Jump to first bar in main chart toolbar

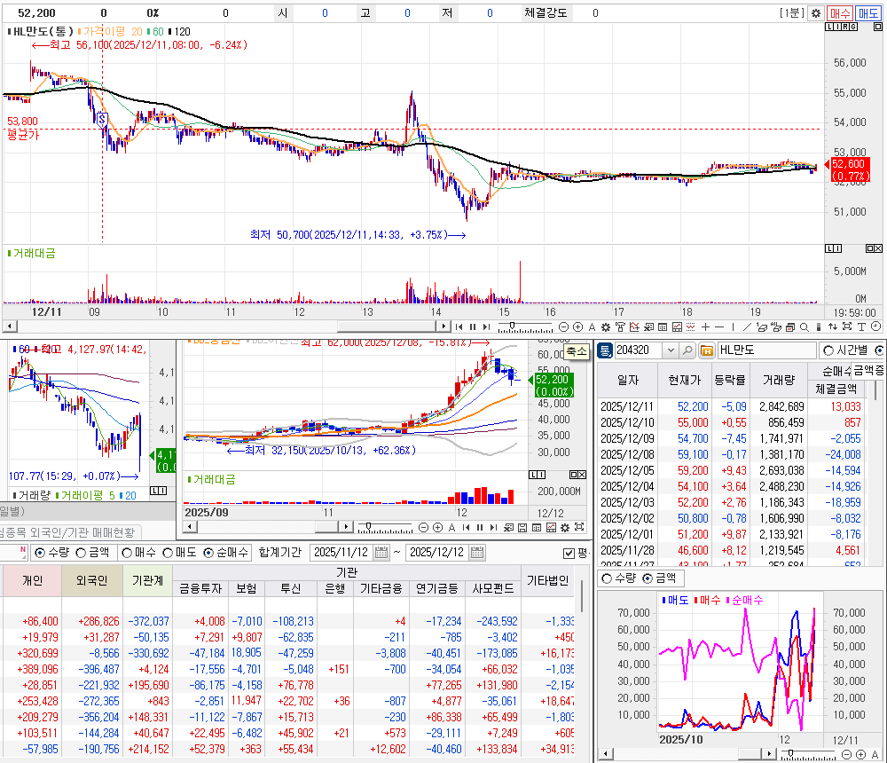tap(459, 327)
